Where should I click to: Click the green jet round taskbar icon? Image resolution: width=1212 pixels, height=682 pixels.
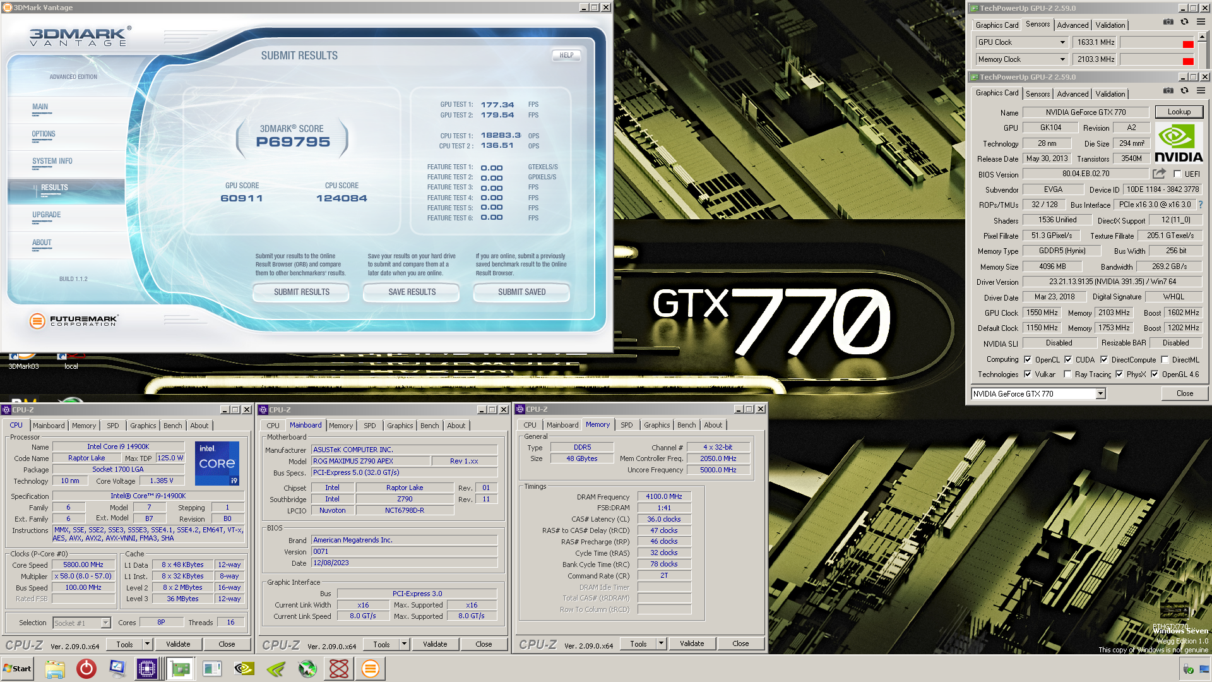pos(307,669)
